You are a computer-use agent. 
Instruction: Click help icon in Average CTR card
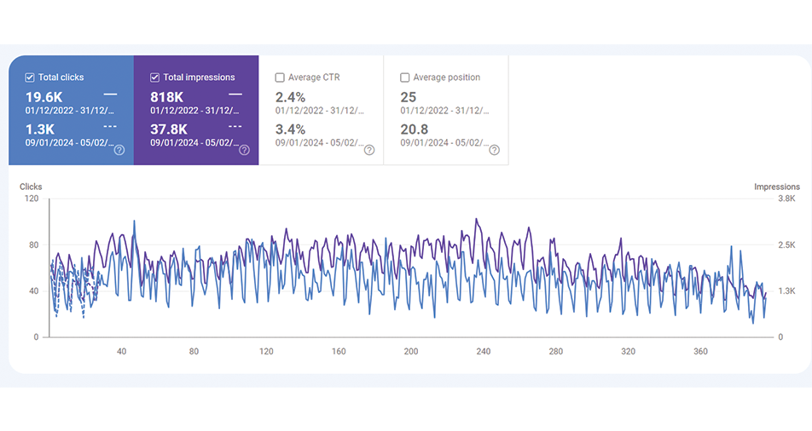[369, 150]
